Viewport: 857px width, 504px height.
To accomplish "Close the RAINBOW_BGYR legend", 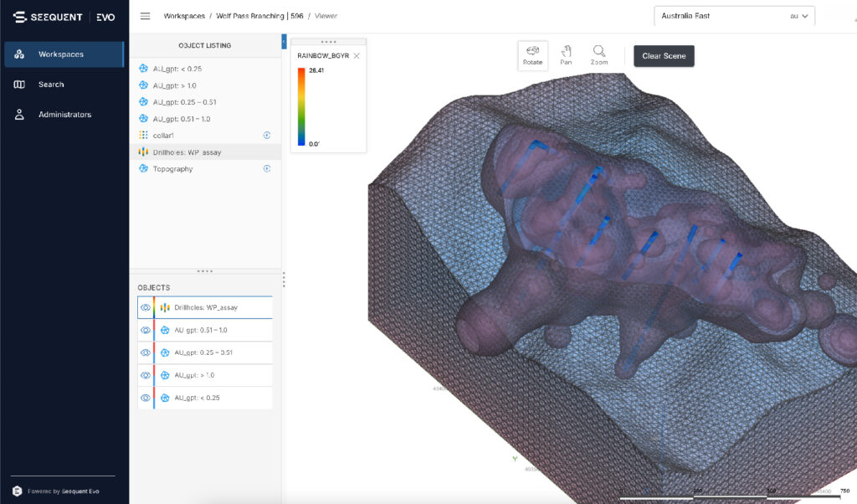I will point(357,55).
